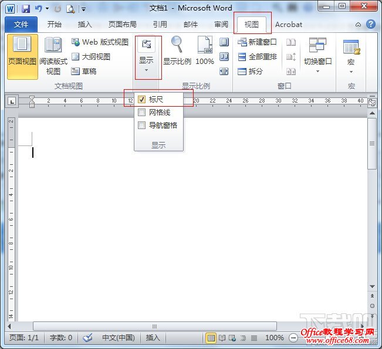Open 阅读版式视图 reading layout icon
This screenshot has width=382, height=349.
click(53, 46)
